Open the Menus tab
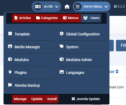Viewport: 126px width, 105px height. [x=71, y=18]
